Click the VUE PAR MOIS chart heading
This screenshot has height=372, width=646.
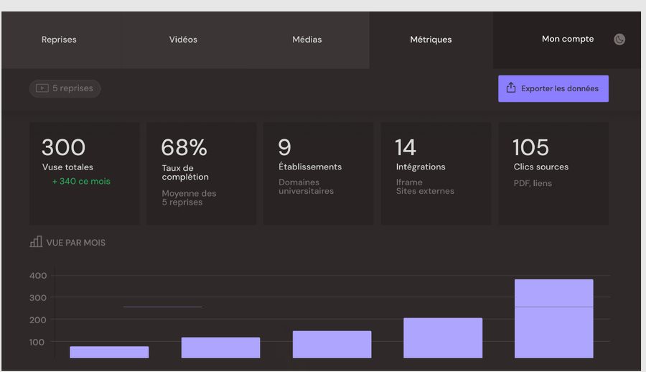click(x=76, y=243)
